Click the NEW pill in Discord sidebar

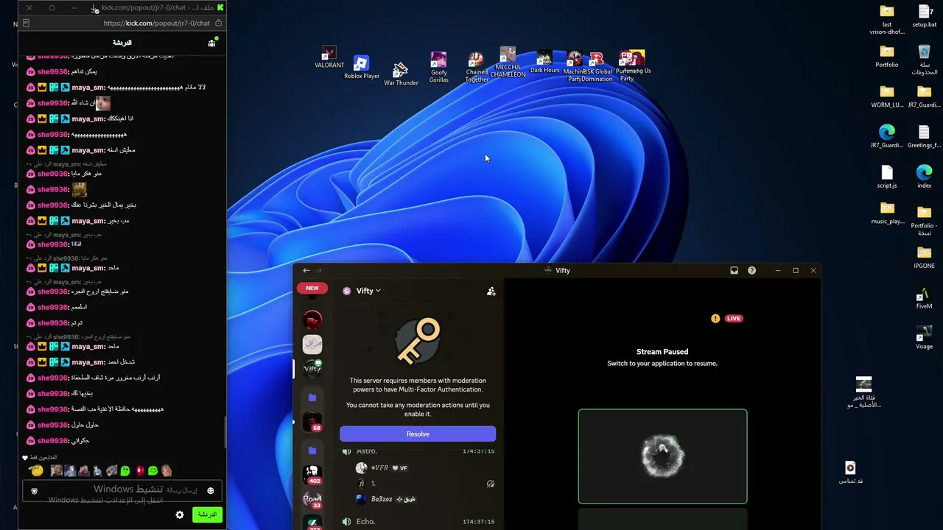pyautogui.click(x=312, y=288)
